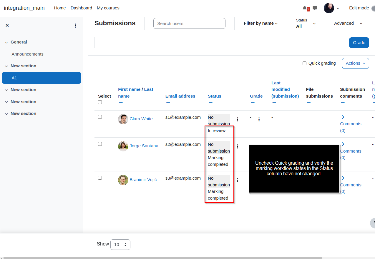Hide the First name / Last name column
The width and height of the screenshot is (375, 259).
point(121,102)
